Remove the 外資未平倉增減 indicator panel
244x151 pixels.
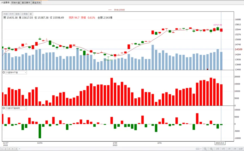(x=4, y=108)
